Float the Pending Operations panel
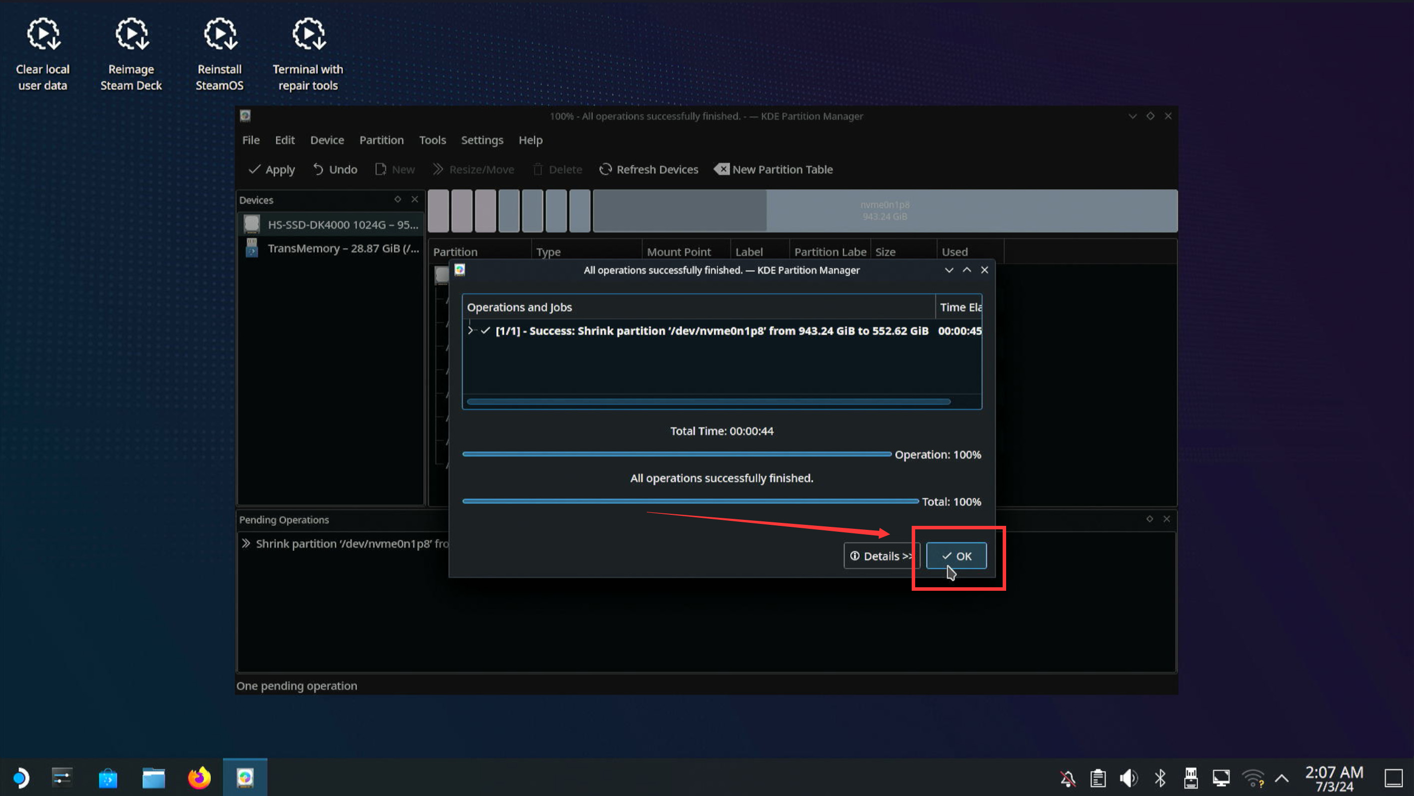Viewport: 1414px width, 796px height. pyautogui.click(x=1149, y=519)
